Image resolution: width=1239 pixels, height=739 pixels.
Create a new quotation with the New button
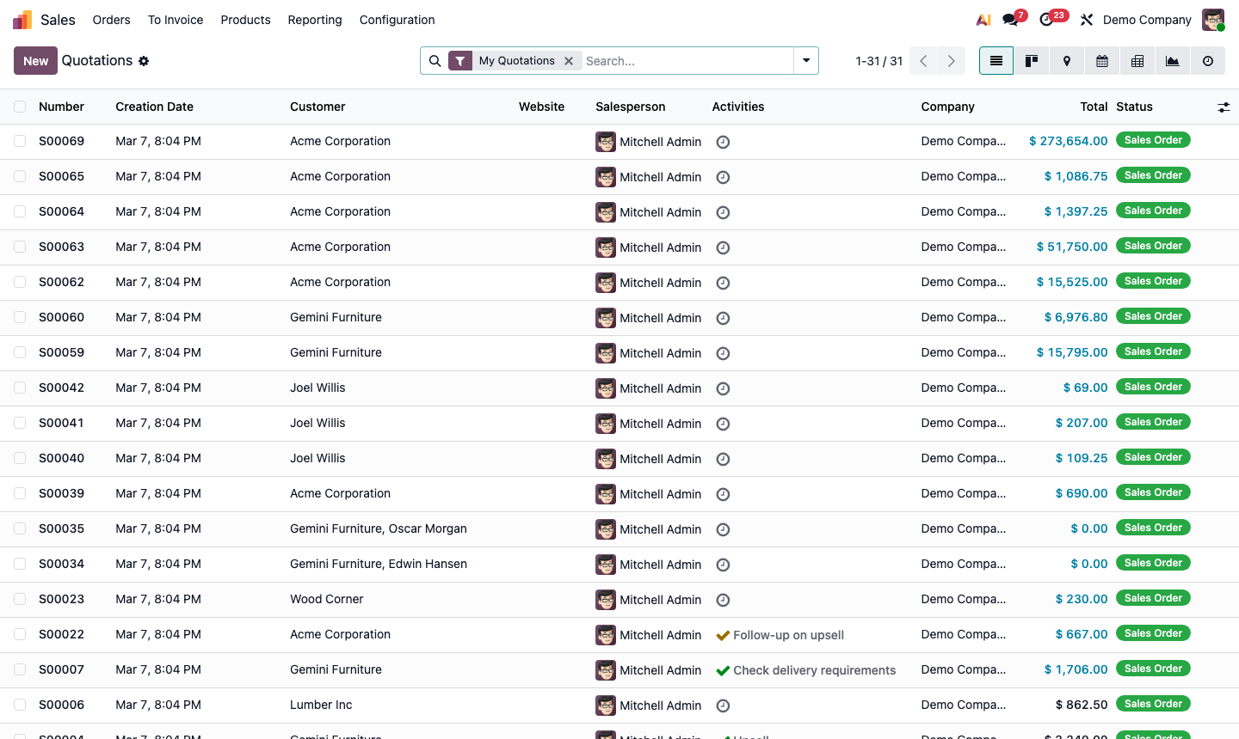[35, 60]
